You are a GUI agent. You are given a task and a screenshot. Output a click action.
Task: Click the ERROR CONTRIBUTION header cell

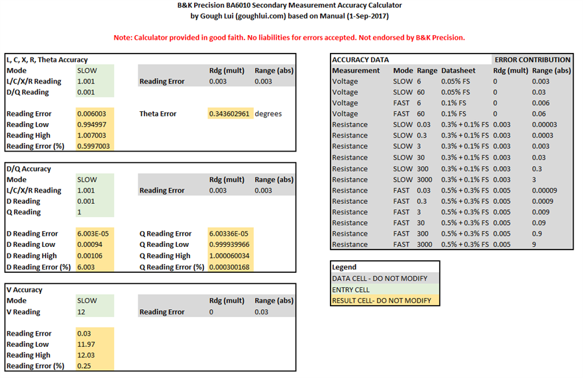532,60
